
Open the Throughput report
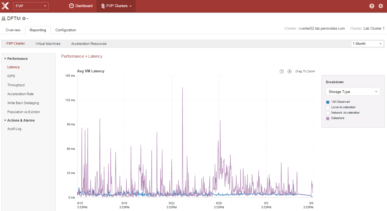(16, 85)
